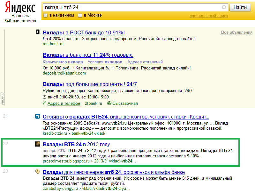Open the 'Условия вкладов' sitelink
Image resolution: width=255 pixels, height=194 pixels.
[x=105, y=62]
